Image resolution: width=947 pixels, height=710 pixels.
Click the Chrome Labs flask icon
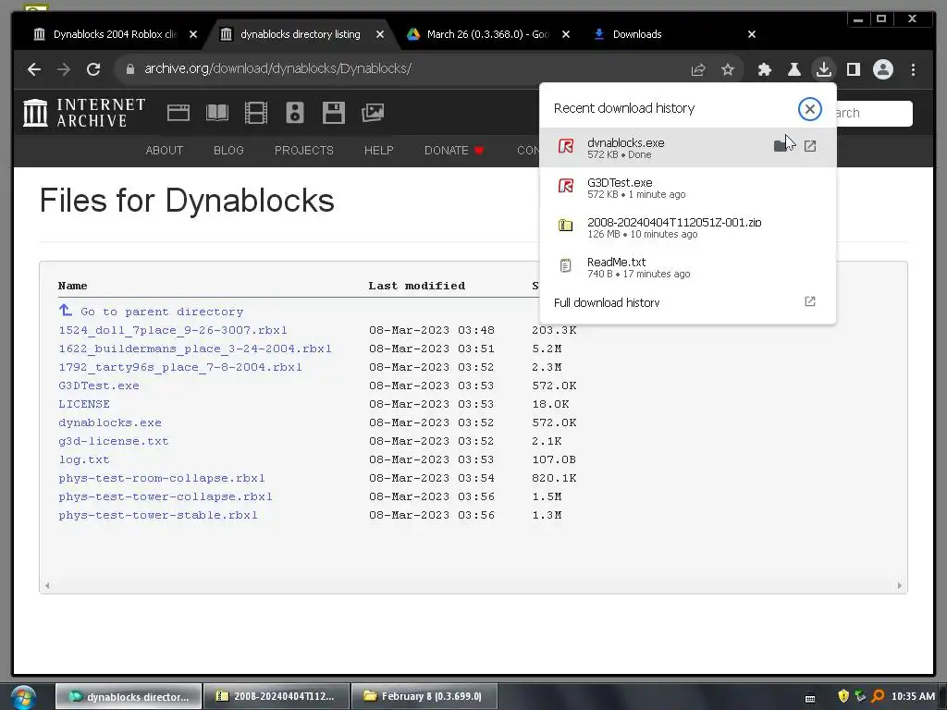click(x=794, y=69)
